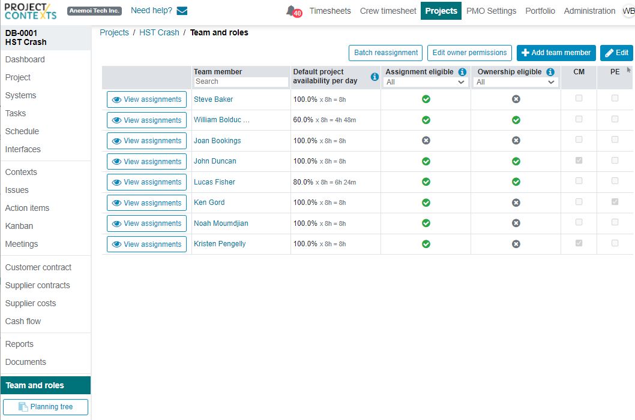This screenshot has width=635, height=420.
Task: Select Dashboard in the sidebar
Action: click(x=25, y=59)
